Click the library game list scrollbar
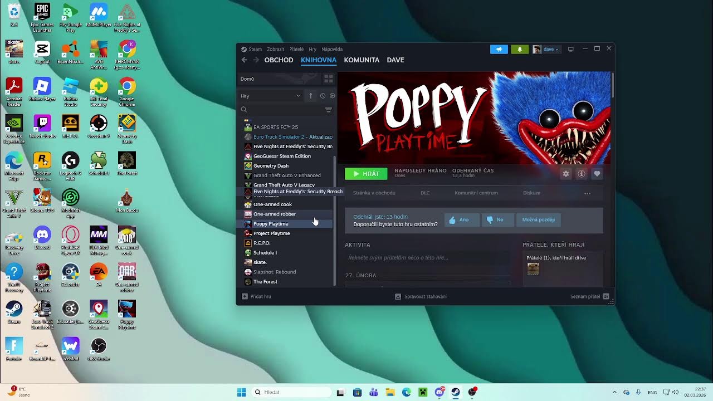Screen dimensions: 713x401 [x=335, y=220]
